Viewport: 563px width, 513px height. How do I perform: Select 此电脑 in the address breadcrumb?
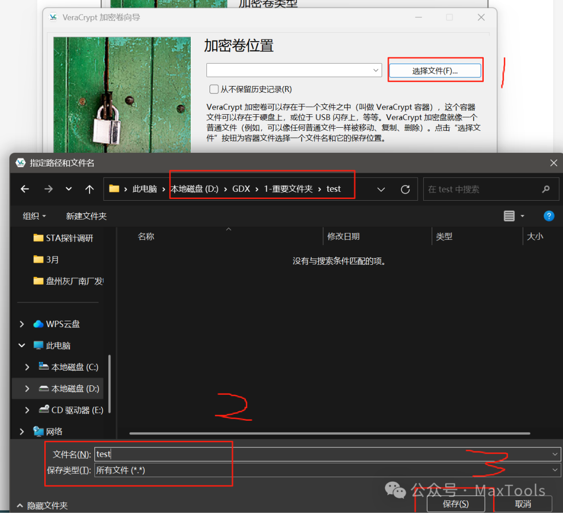144,189
